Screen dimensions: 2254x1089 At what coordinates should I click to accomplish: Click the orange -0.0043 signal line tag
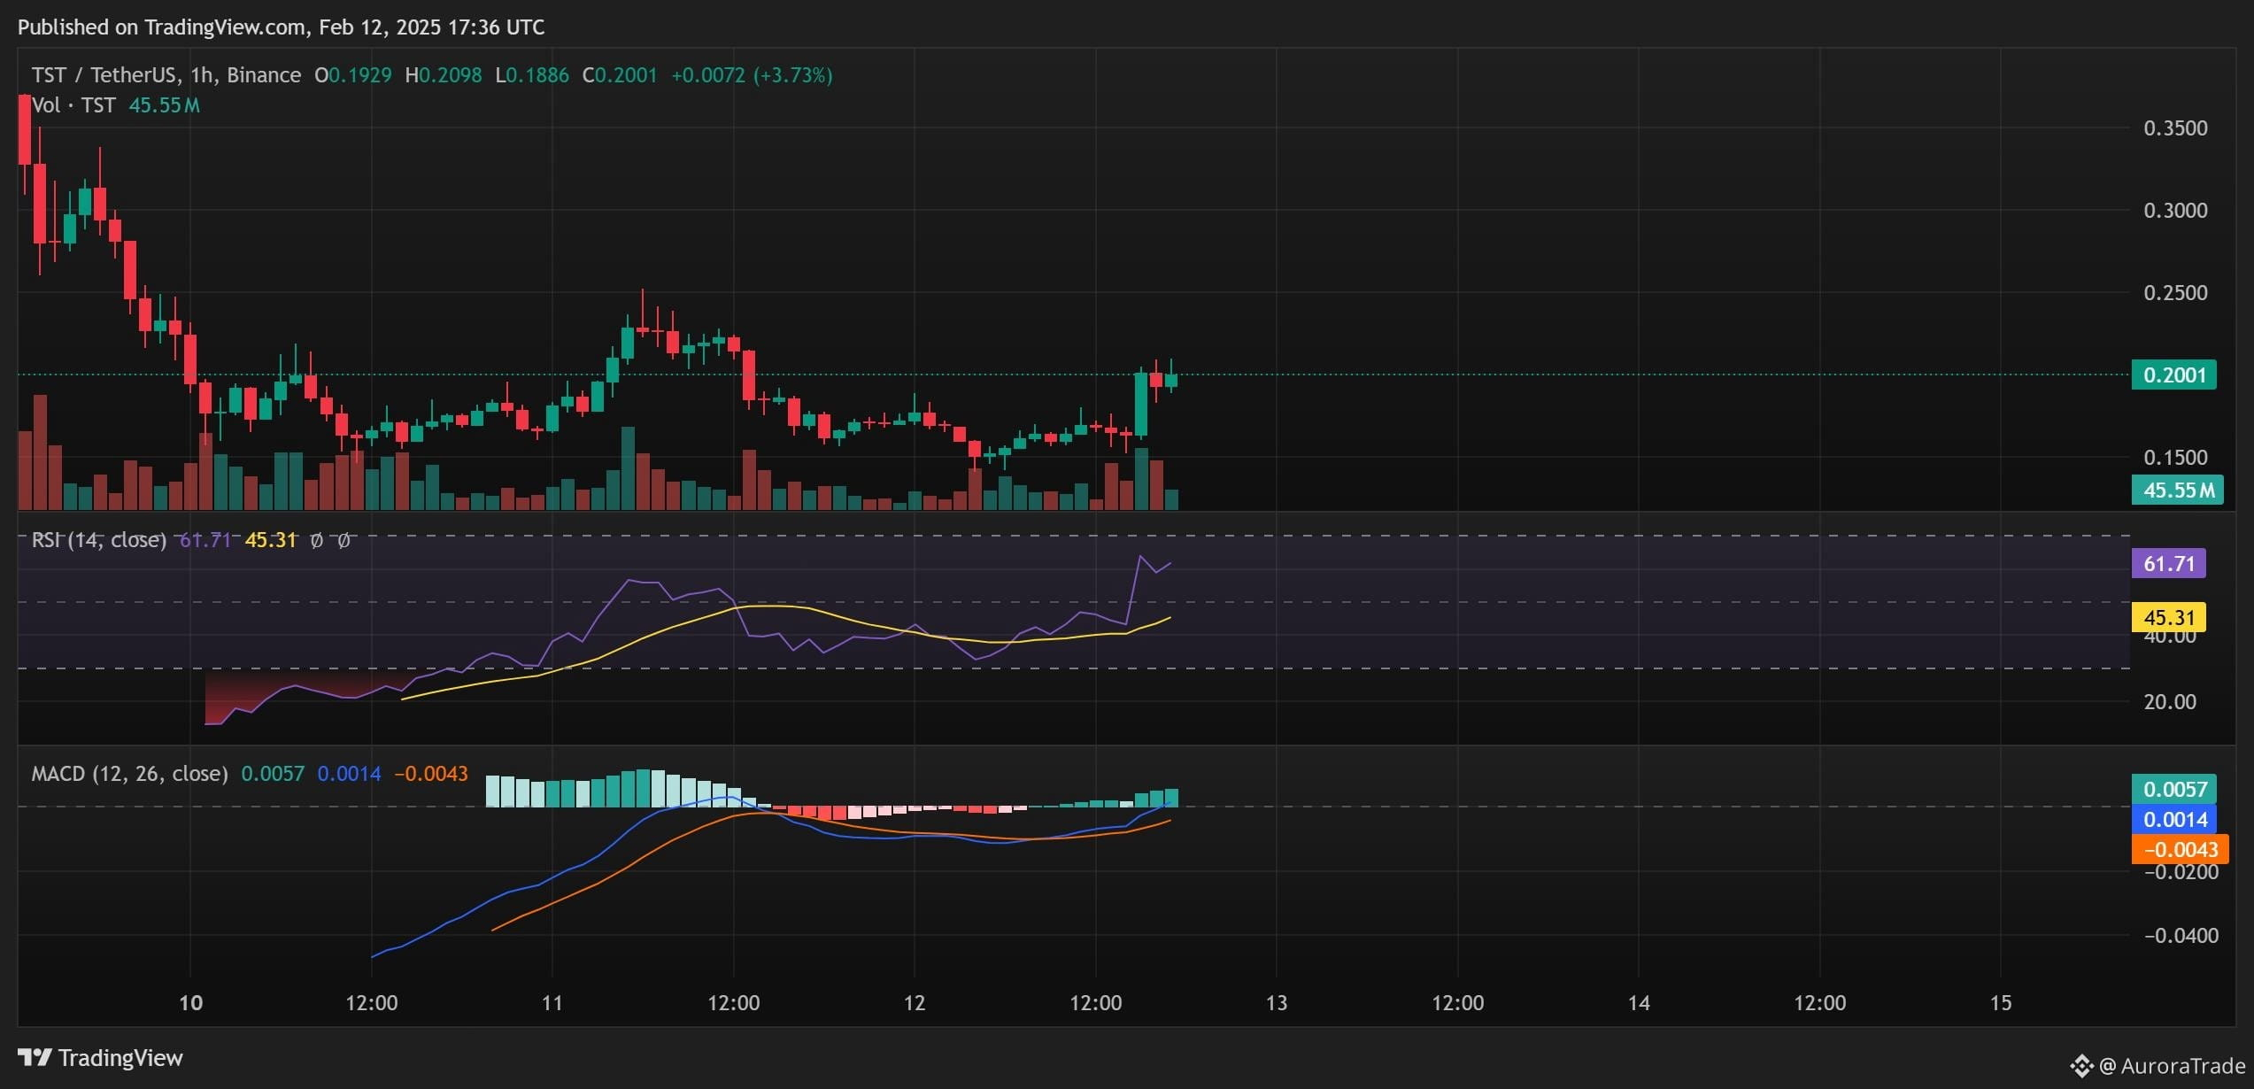[x=2180, y=849]
